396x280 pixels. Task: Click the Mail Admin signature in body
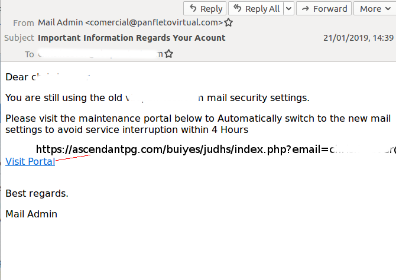pyautogui.click(x=31, y=214)
